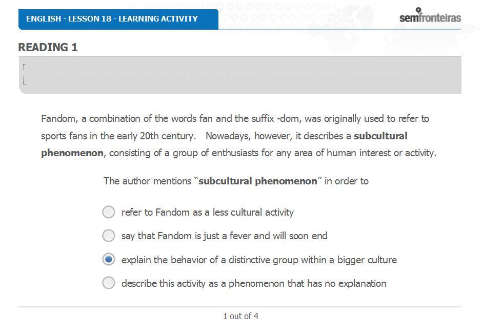Choose radio "Fandom is just a fever"
The height and width of the screenshot is (336, 482).
click(109, 236)
